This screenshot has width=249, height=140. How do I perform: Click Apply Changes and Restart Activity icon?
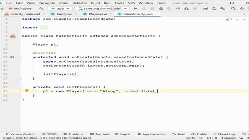[144, 9]
